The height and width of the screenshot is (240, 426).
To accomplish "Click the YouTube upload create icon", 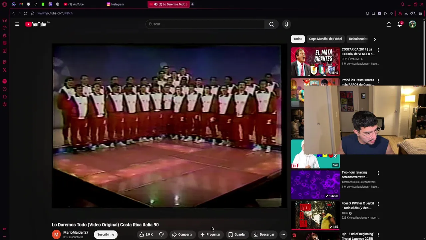I will pos(389,24).
